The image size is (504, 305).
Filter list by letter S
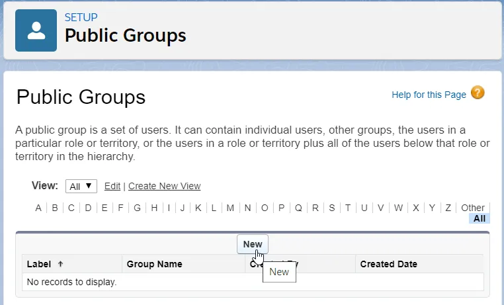pos(332,208)
